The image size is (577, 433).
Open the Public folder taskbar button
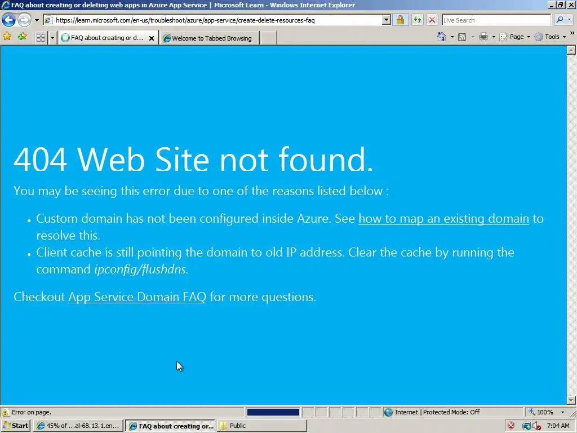[x=262, y=426]
